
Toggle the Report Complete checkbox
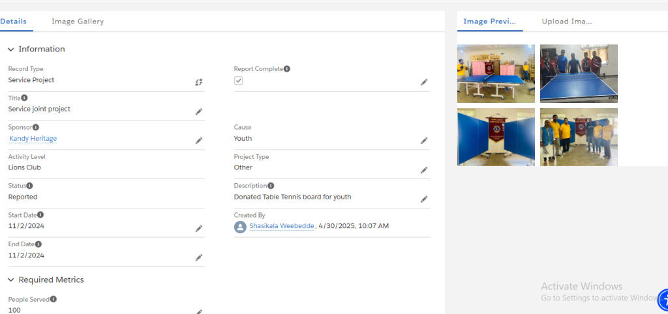coord(239,80)
